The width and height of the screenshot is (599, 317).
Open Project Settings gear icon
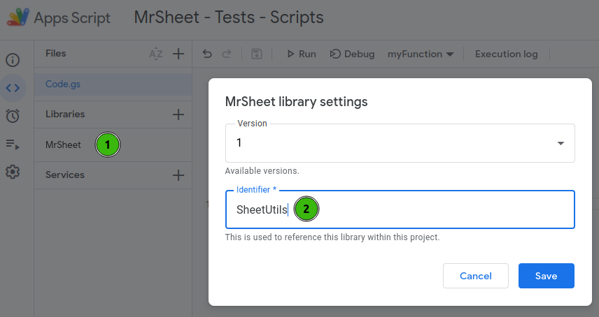[x=13, y=172]
